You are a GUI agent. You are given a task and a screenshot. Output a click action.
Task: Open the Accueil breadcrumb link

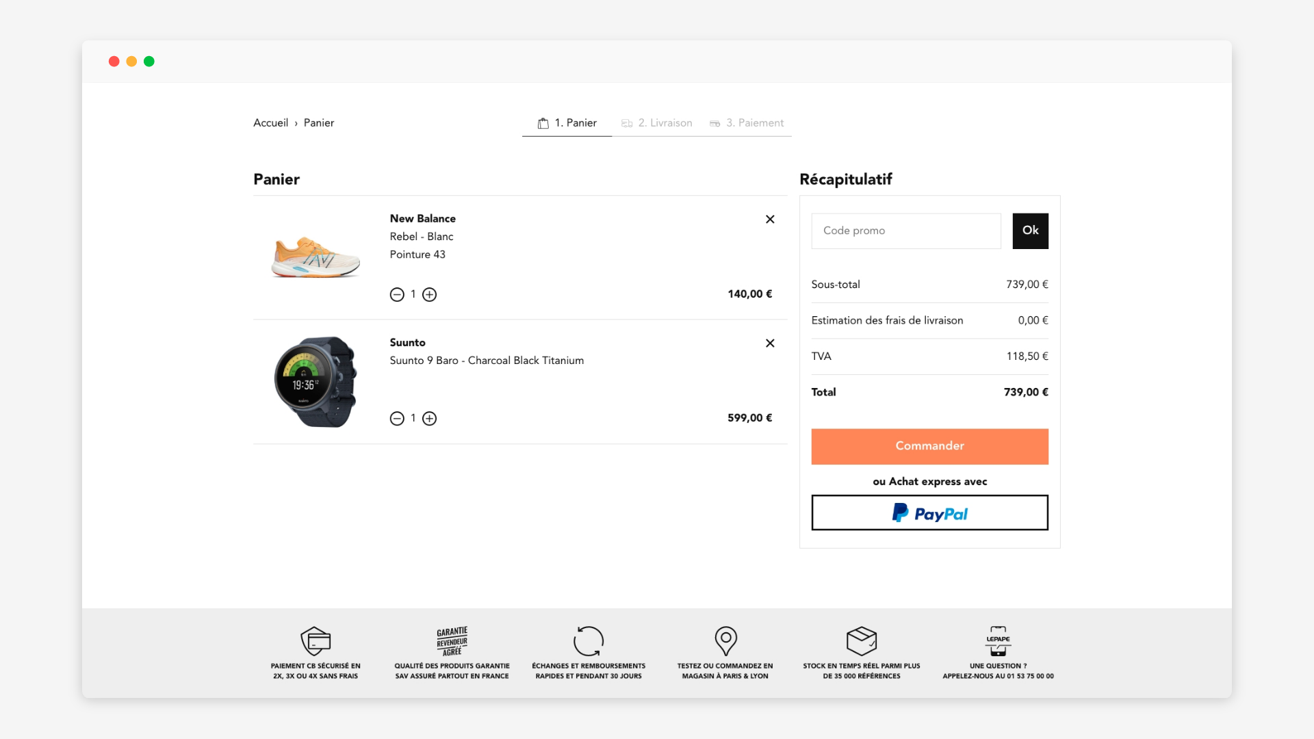tap(271, 122)
